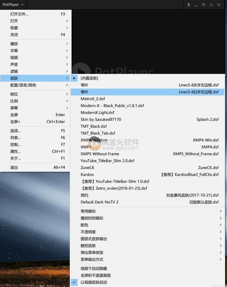Apply YouTube_TitleBar_Slim 2.0.dsf skin
This screenshot has height=287, width=227.
(x=148, y=161)
